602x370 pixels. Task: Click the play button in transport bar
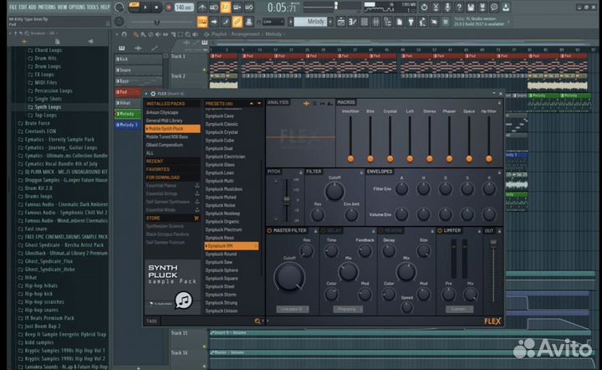[145, 7]
